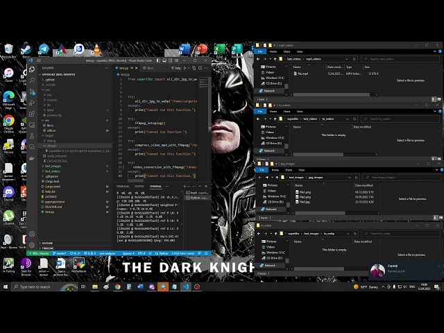Screen dimensions: 444x333
Task: Toggle the primary side bar layout icon
Action: point(158,60)
